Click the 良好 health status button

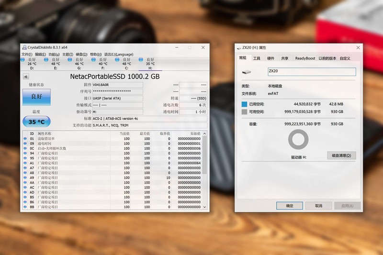[x=37, y=97]
